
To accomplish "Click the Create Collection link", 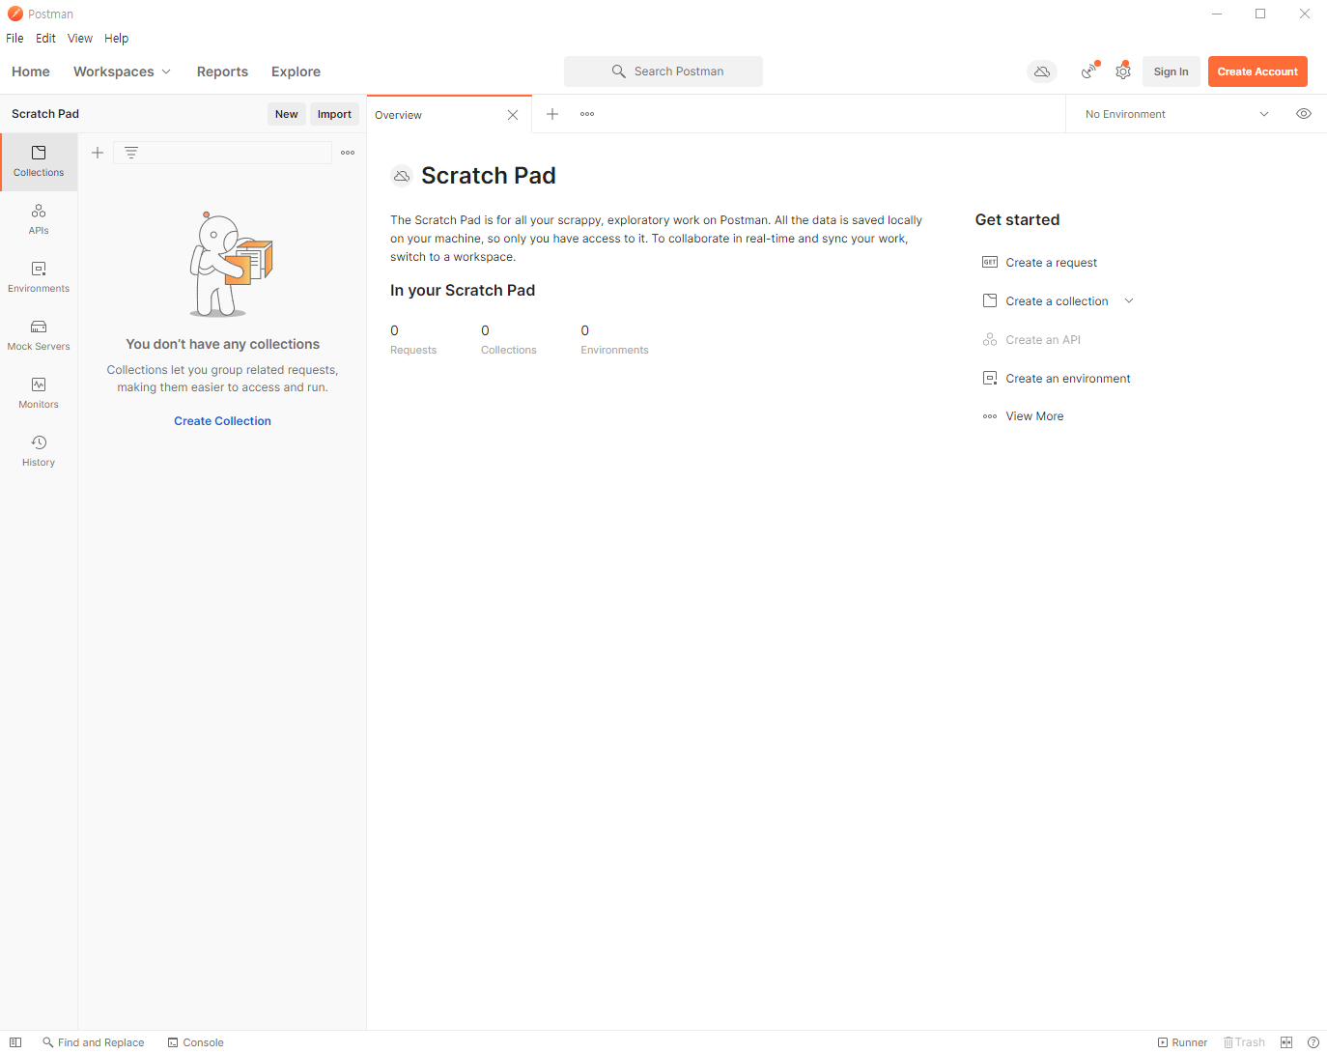I will [x=222, y=421].
